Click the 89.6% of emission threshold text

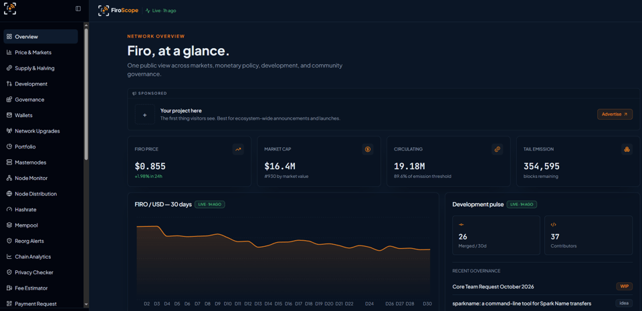click(422, 177)
